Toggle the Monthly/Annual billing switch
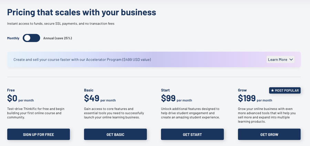The width and height of the screenshot is (310, 146). [31, 38]
